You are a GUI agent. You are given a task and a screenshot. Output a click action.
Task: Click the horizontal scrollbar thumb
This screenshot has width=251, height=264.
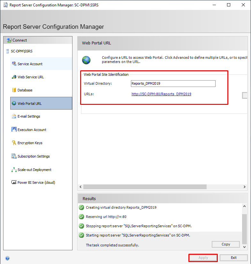click(145, 187)
